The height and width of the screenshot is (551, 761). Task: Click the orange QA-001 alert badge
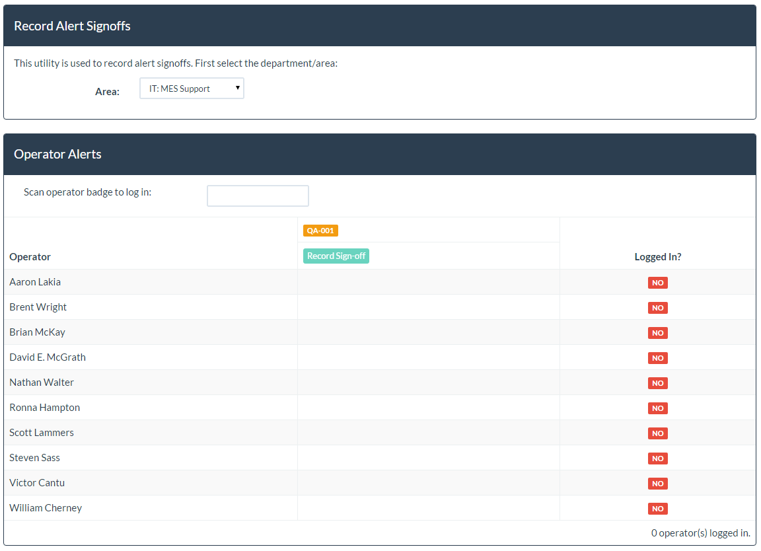click(x=320, y=231)
